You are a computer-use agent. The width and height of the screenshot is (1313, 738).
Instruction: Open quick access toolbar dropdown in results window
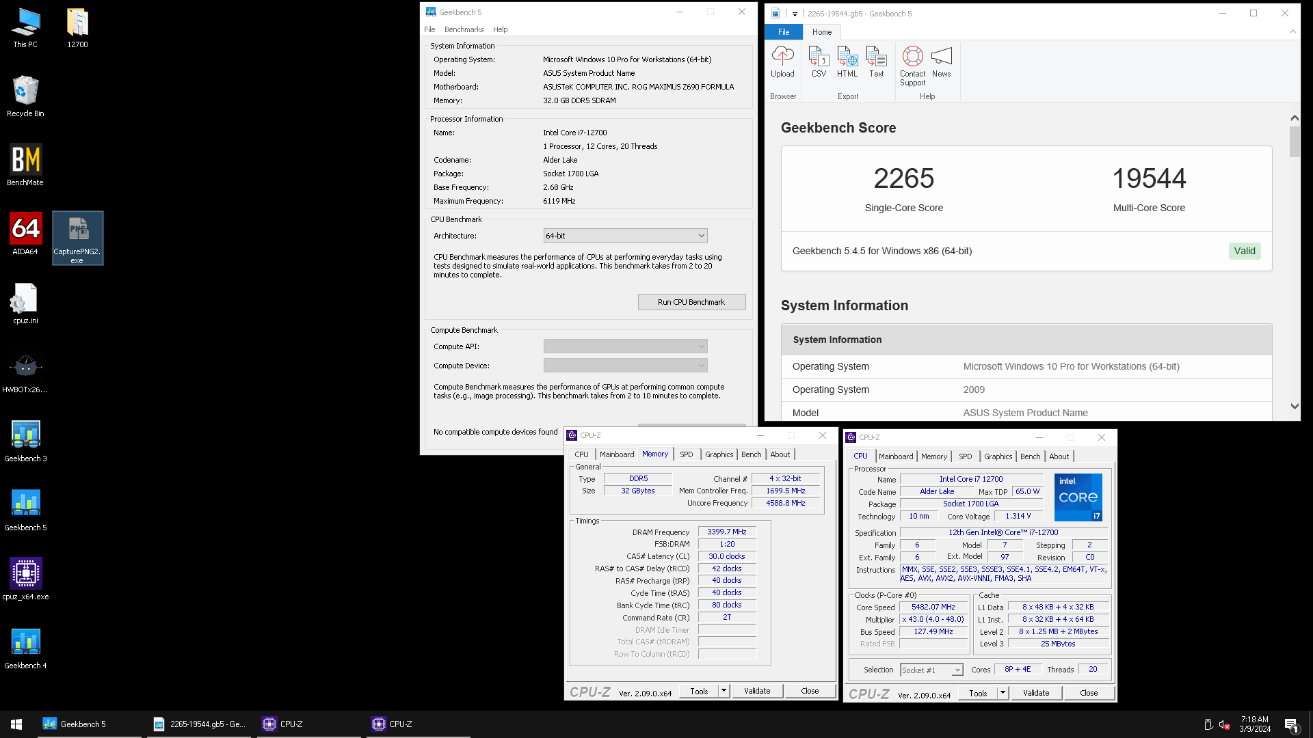(x=795, y=14)
